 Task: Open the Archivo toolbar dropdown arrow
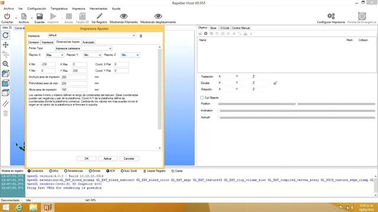(31, 18)
